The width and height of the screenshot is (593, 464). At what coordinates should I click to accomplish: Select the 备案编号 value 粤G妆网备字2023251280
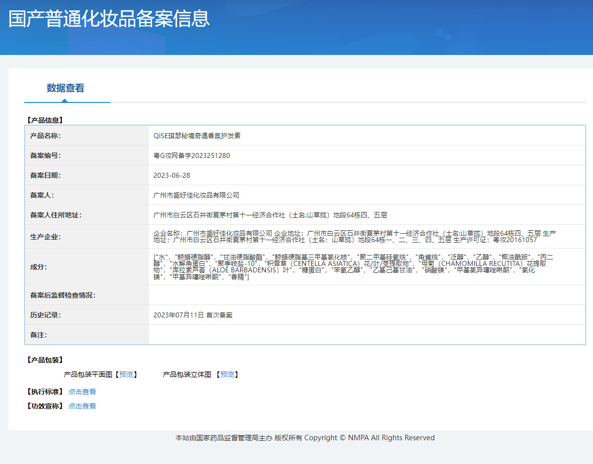192,155
